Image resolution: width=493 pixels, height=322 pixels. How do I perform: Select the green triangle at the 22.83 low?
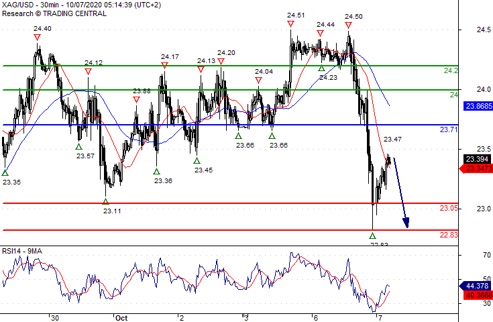(372, 235)
